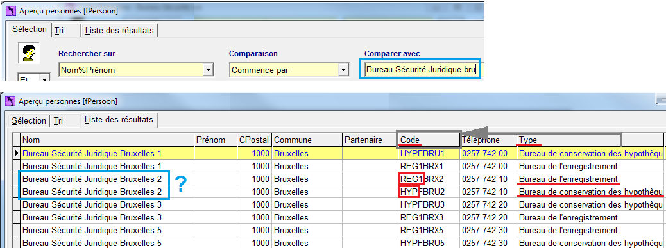Select code cell HYPFBRU5

[429, 244]
